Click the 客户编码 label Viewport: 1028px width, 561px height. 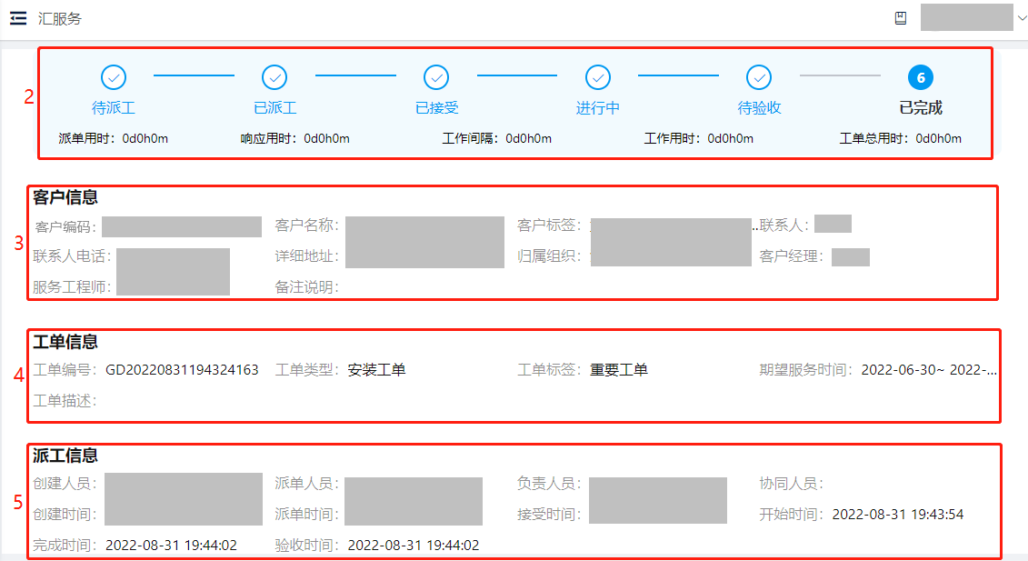tap(65, 227)
